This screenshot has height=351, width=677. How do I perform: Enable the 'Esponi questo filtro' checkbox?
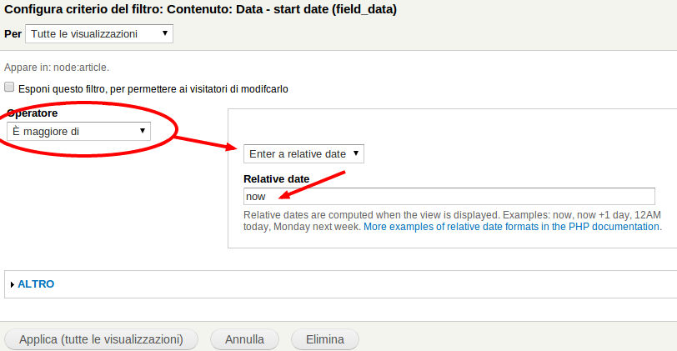[x=9, y=88]
